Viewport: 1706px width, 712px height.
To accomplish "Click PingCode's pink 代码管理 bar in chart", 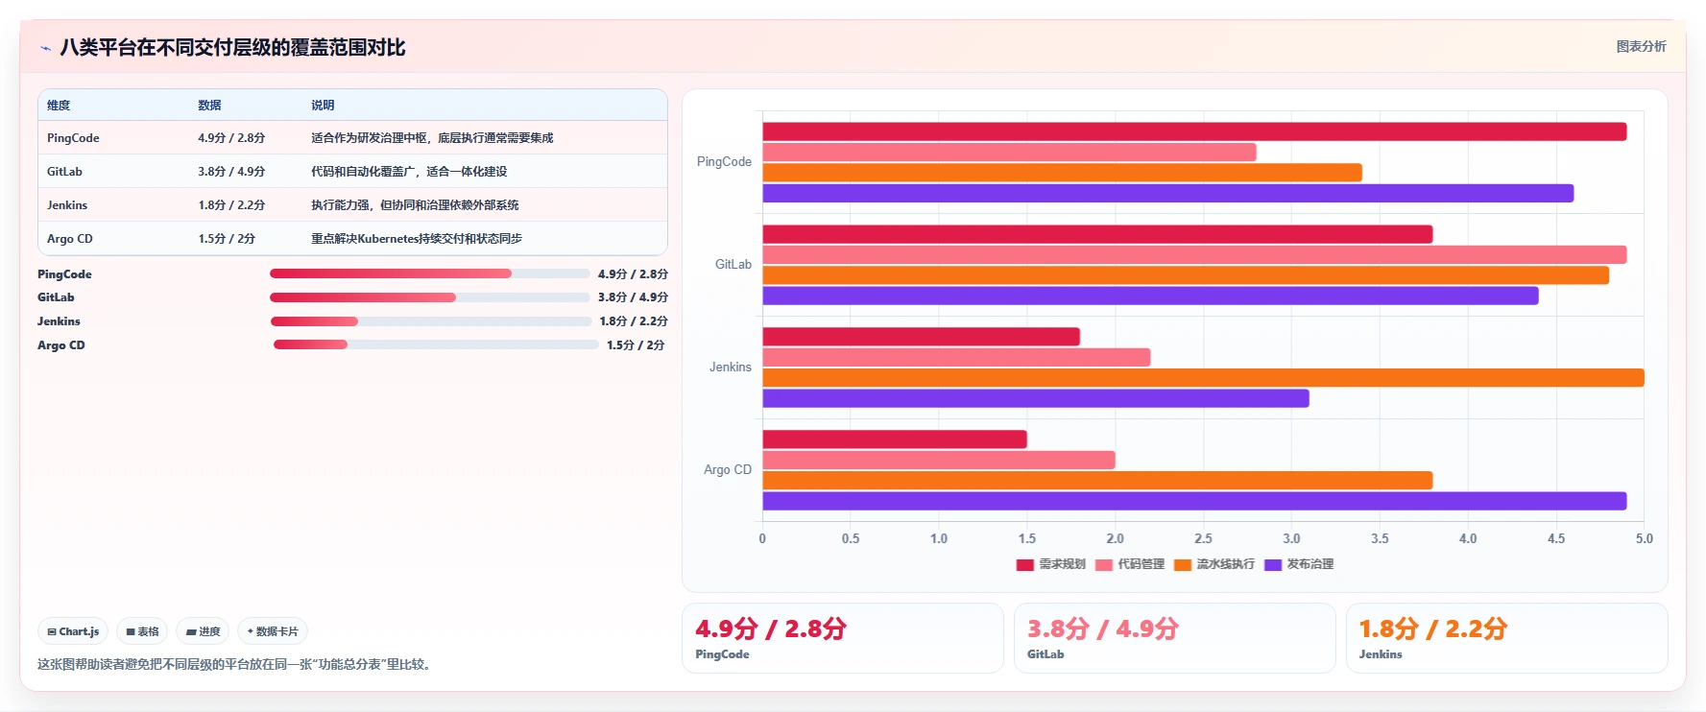I will (x=1009, y=152).
